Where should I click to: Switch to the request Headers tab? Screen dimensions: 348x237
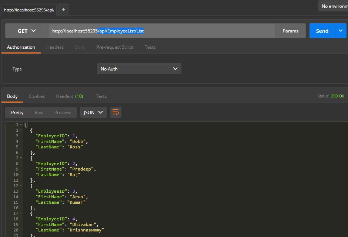point(55,47)
